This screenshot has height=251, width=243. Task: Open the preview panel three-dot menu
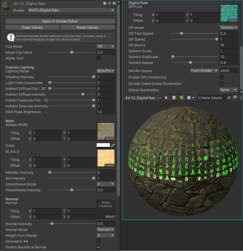[x=241, y=98]
